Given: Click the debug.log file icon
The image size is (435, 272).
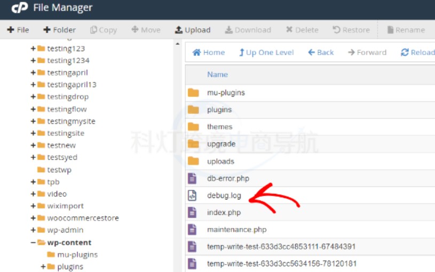Looking at the screenshot, I should click(x=193, y=195).
